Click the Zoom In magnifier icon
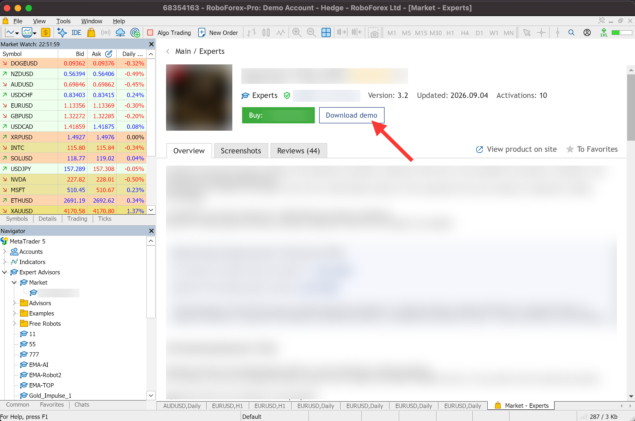 pos(297,33)
